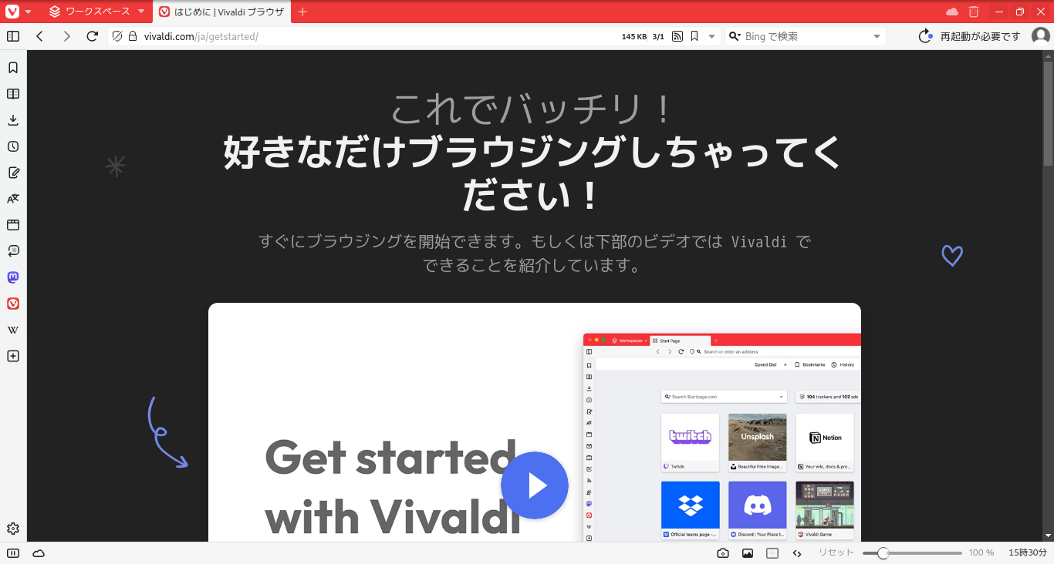Select the はじめに | Vivaldi ブラウザ tab
The height and width of the screenshot is (564, 1054).
[x=222, y=12]
